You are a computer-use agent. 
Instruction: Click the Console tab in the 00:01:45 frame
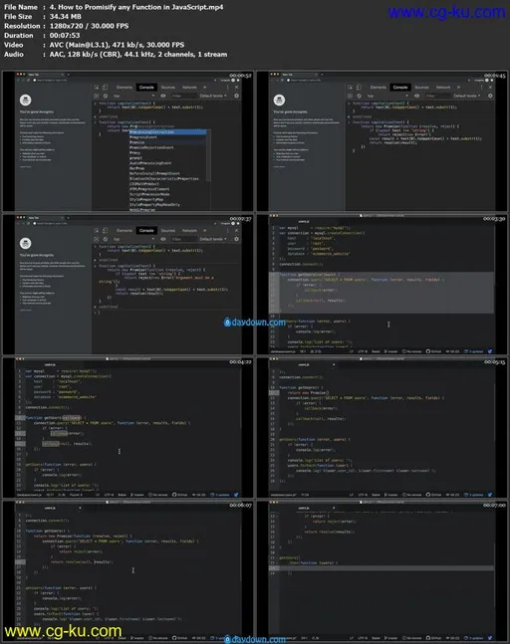[x=400, y=87]
